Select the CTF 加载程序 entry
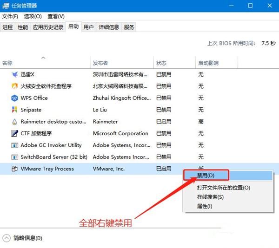Viewport: 279px width, 248px height. (x=36, y=133)
